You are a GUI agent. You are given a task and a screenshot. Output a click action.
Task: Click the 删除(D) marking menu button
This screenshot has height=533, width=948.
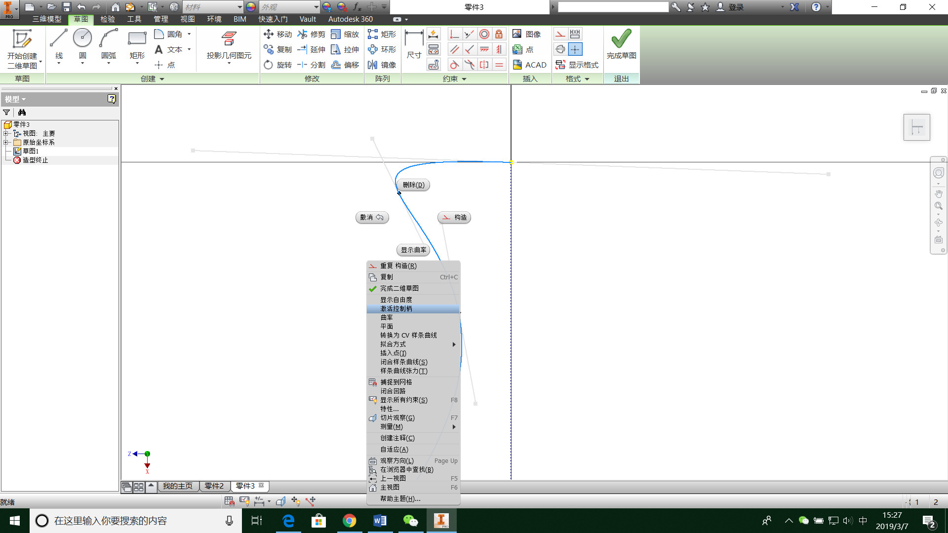coord(413,185)
